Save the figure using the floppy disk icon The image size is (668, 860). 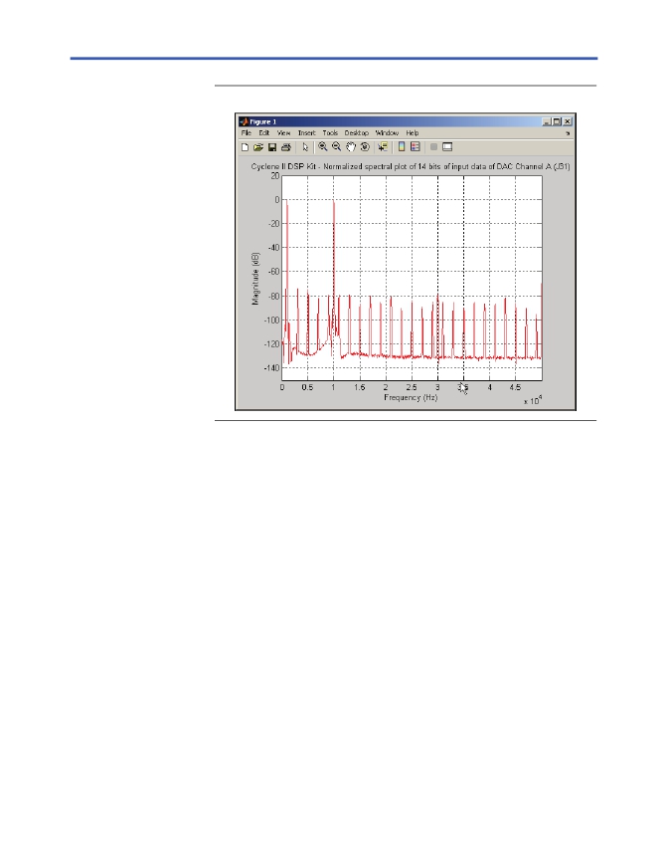[272, 147]
